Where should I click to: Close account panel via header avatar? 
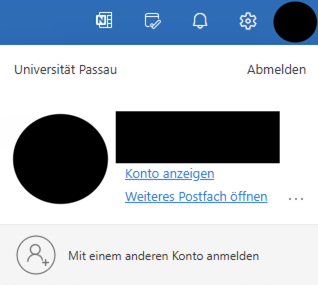pyautogui.click(x=295, y=22)
